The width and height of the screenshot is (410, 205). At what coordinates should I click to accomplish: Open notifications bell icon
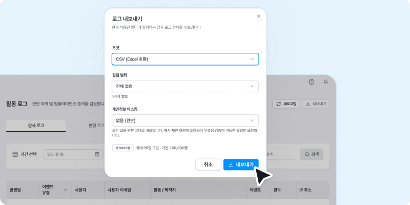(x=325, y=82)
